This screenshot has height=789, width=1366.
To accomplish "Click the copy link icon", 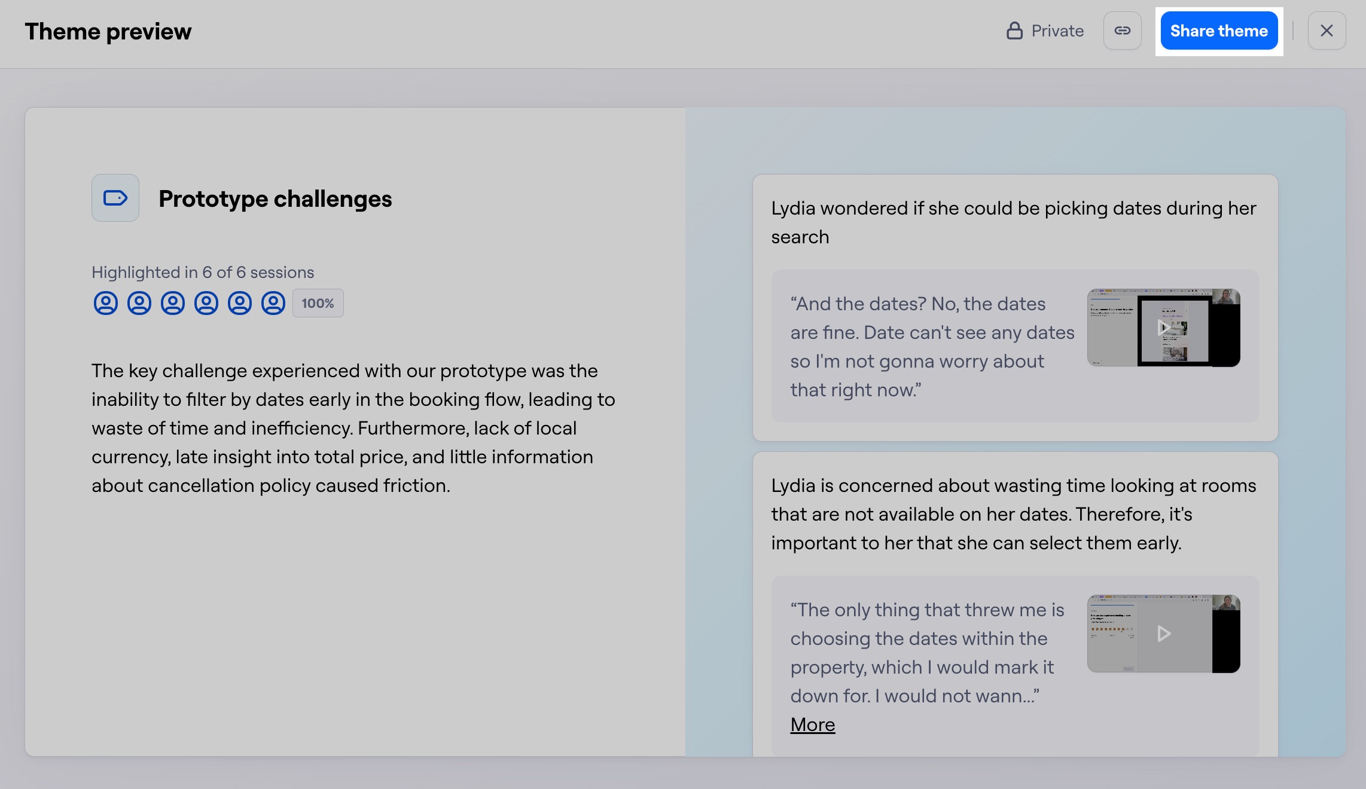I will coord(1122,30).
